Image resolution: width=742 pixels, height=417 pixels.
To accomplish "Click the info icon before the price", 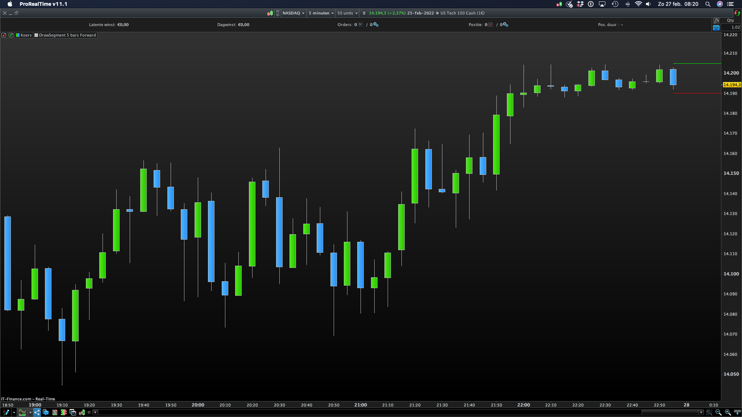I will coord(364,13).
